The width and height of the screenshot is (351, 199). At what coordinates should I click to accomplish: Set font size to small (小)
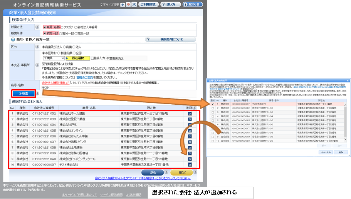(123, 5)
